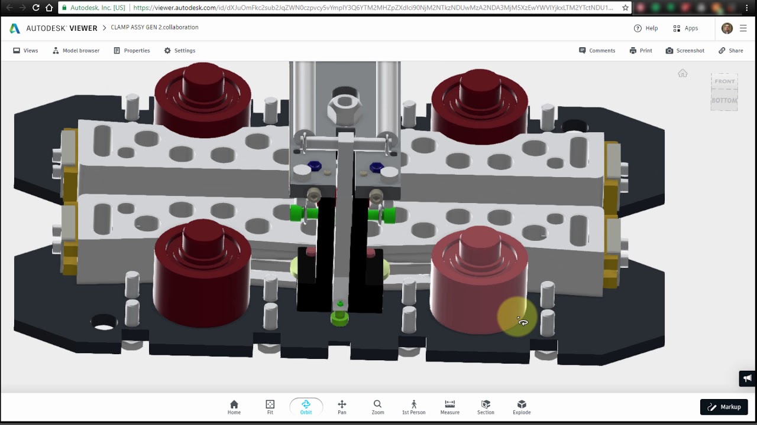Share the CLAMP ASSY model
The width and height of the screenshot is (757, 425).
730,51
